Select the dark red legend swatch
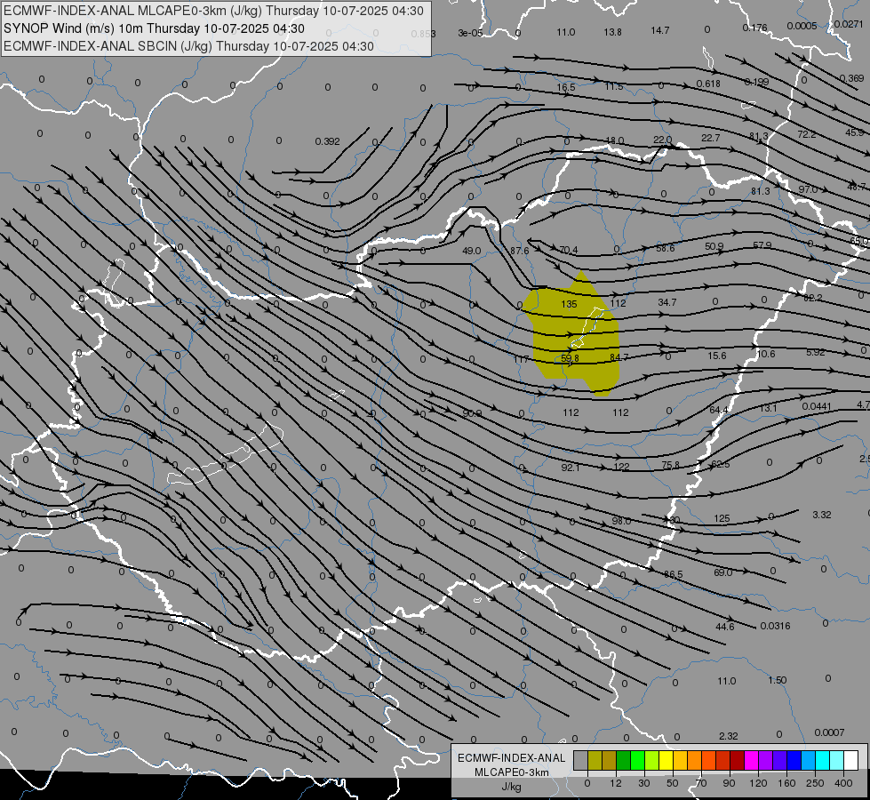This screenshot has height=800, width=870. [x=738, y=761]
